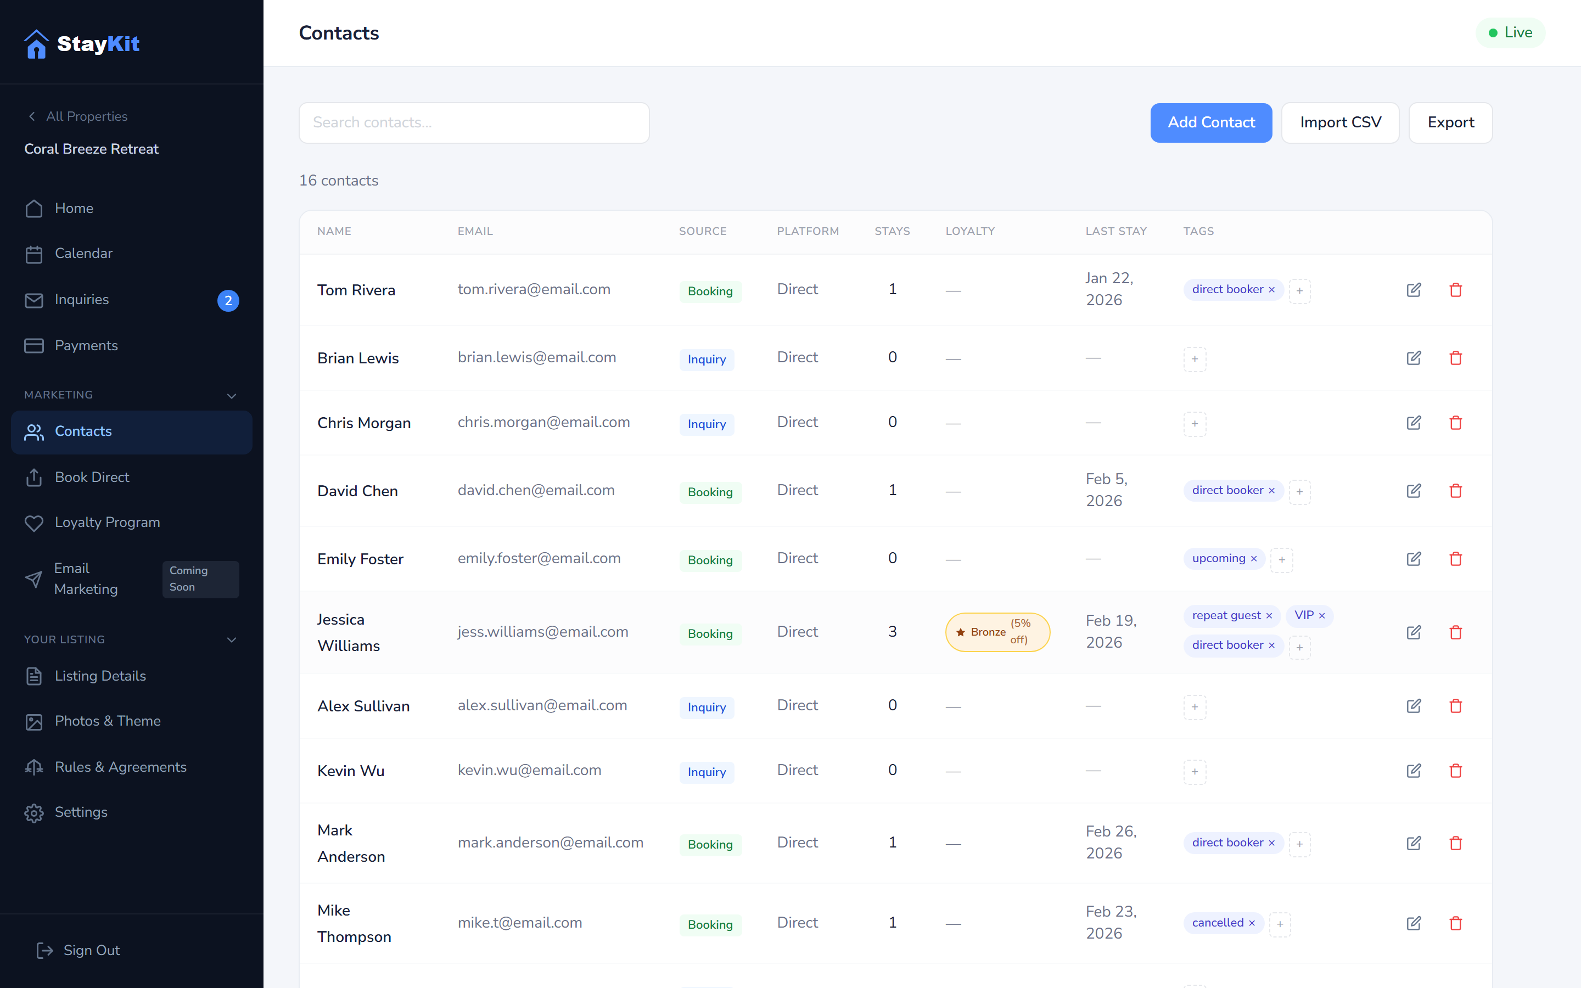Click the search contacts field

pos(474,122)
